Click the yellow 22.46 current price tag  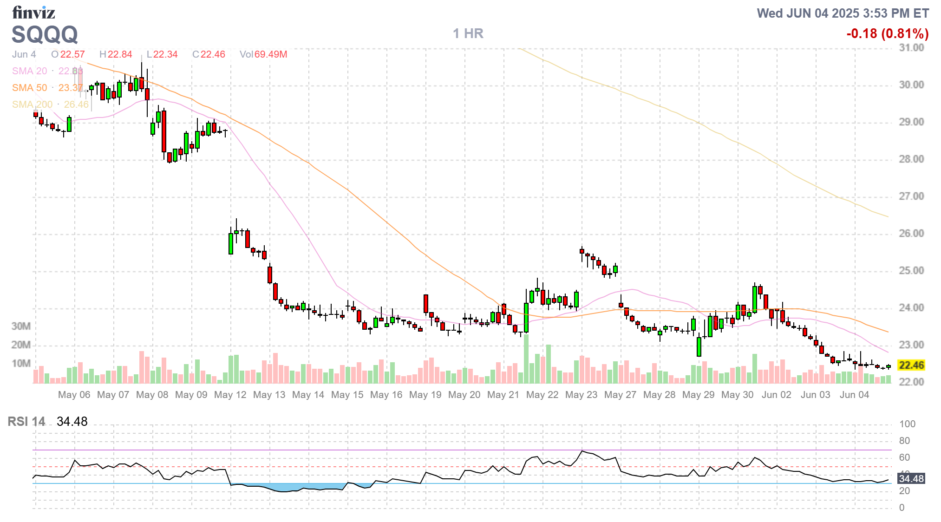tap(911, 365)
